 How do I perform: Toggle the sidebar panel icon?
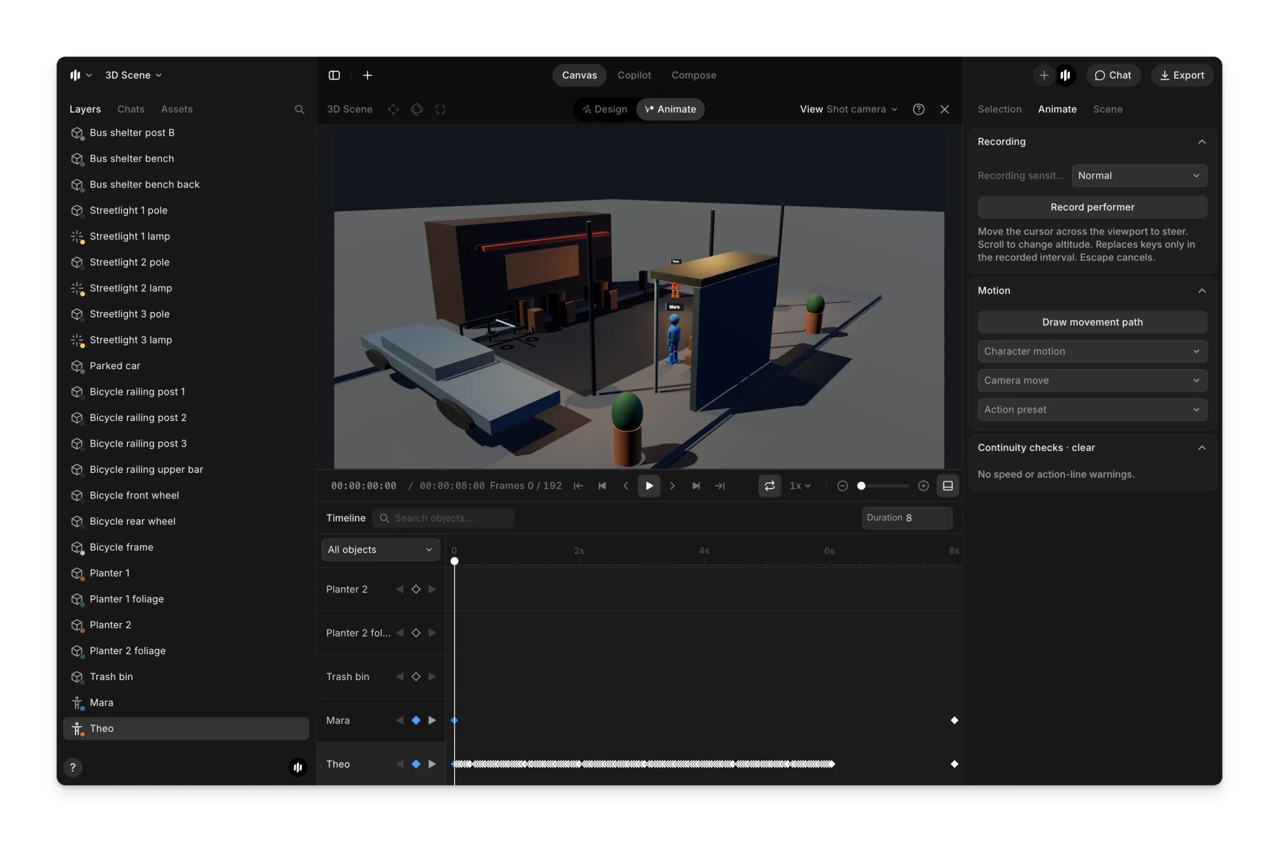point(334,75)
